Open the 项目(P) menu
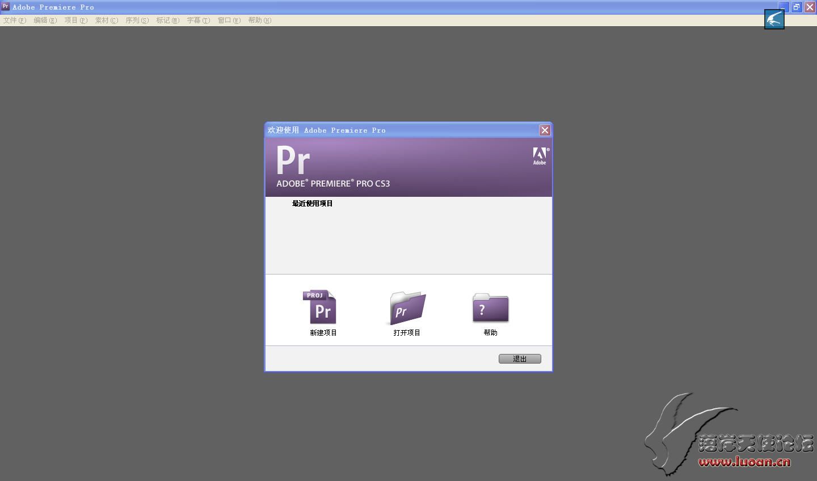Image resolution: width=817 pixels, height=481 pixels. pos(76,20)
